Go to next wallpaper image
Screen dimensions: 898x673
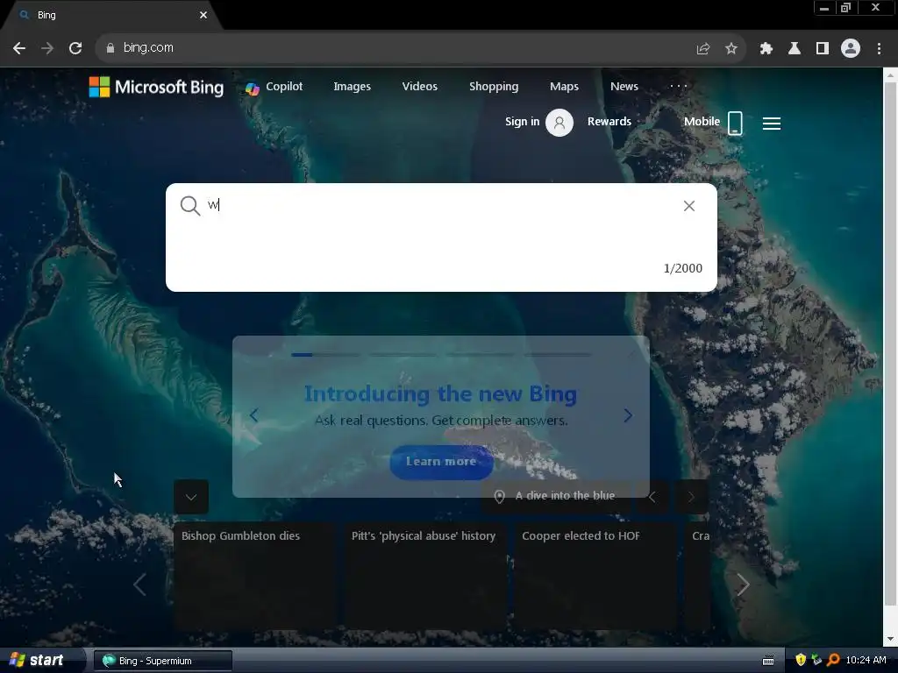(x=691, y=497)
